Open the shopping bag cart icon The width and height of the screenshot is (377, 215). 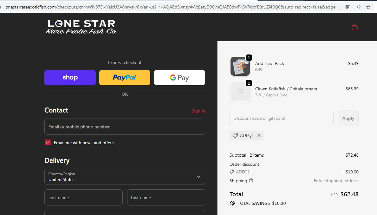355,27
